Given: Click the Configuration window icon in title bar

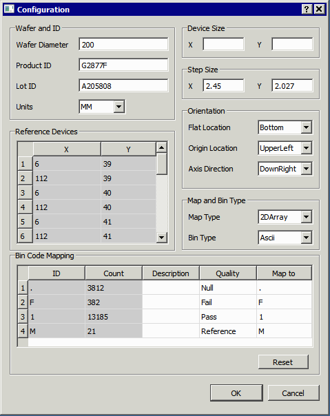Looking at the screenshot, I should tap(9, 9).
